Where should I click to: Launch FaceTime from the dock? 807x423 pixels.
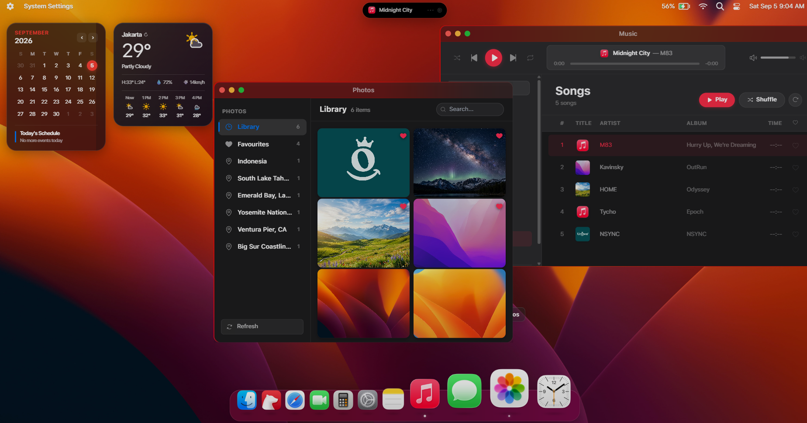(x=319, y=400)
